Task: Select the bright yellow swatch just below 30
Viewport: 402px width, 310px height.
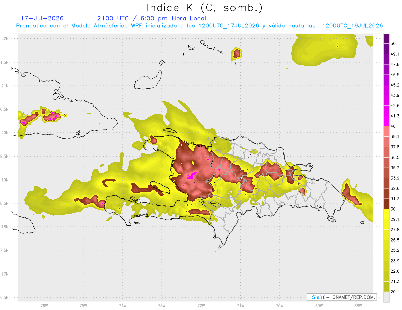Action: click(386, 214)
